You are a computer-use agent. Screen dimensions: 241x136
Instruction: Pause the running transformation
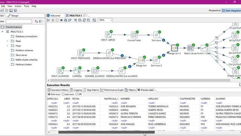click(53, 20)
